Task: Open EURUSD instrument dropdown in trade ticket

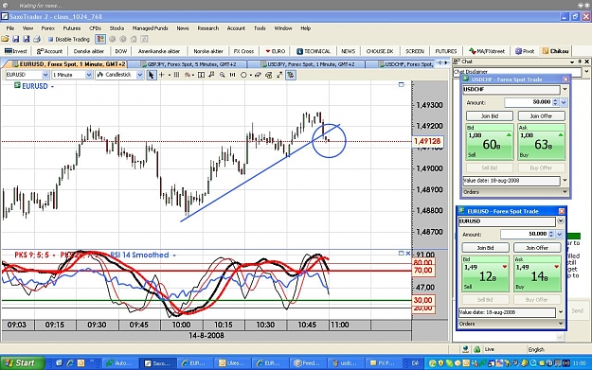Action: pyautogui.click(x=561, y=221)
